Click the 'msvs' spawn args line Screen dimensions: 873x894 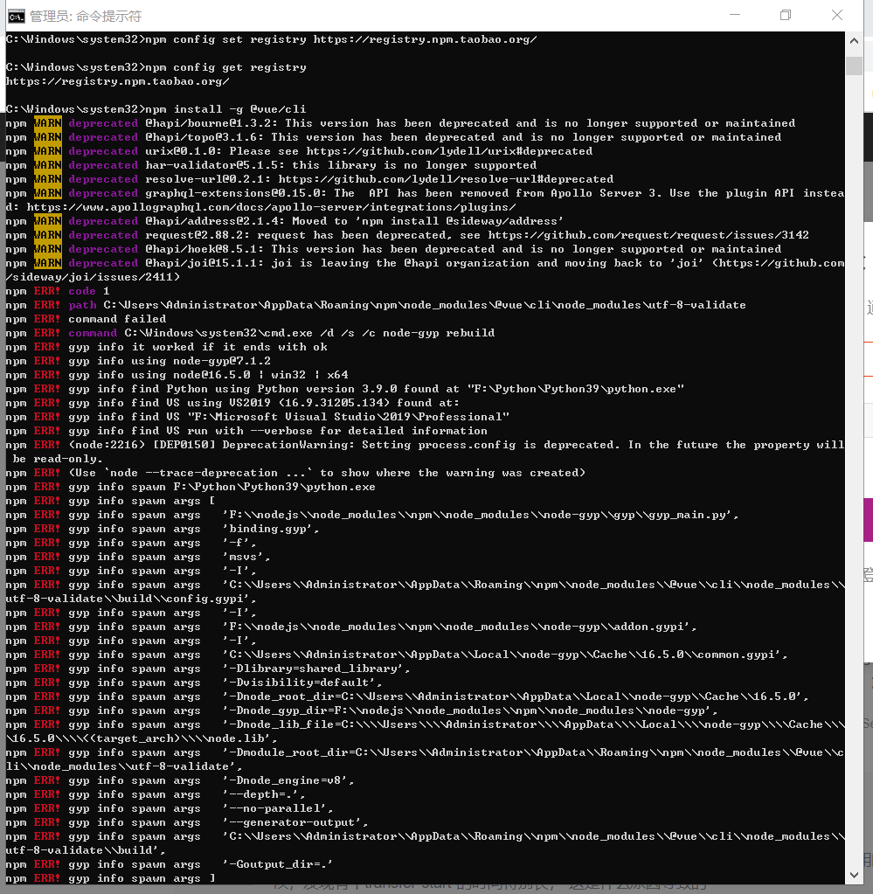pos(139,557)
